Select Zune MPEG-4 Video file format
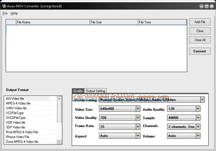 [x=31, y=142]
